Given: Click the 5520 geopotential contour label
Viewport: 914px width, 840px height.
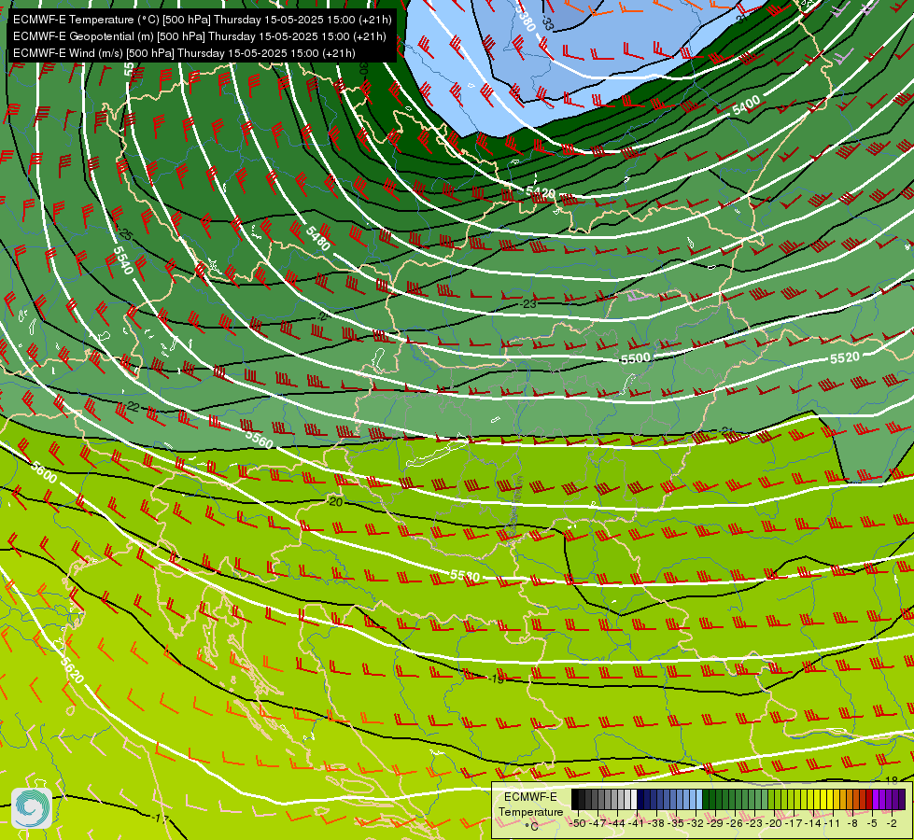Looking at the screenshot, I should tap(845, 357).
